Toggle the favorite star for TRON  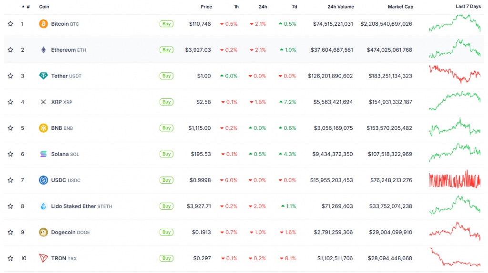(10, 258)
